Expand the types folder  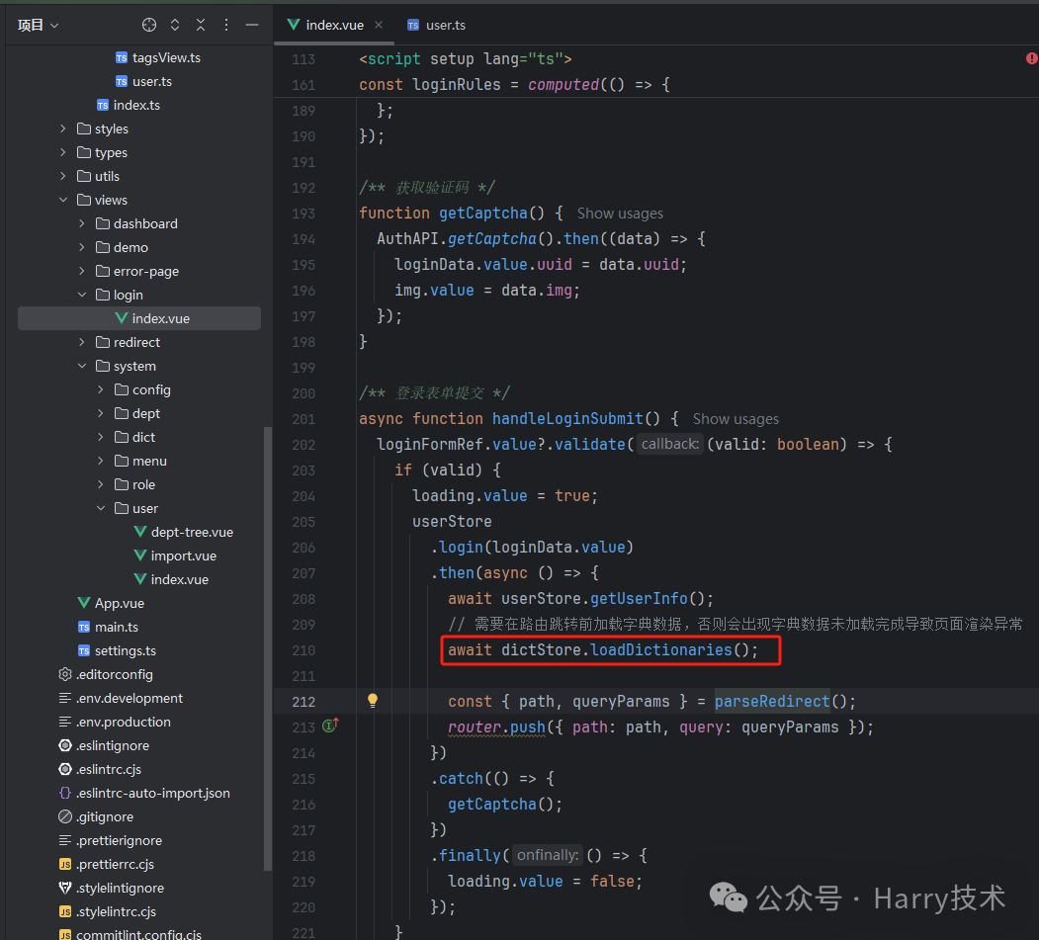(x=63, y=152)
